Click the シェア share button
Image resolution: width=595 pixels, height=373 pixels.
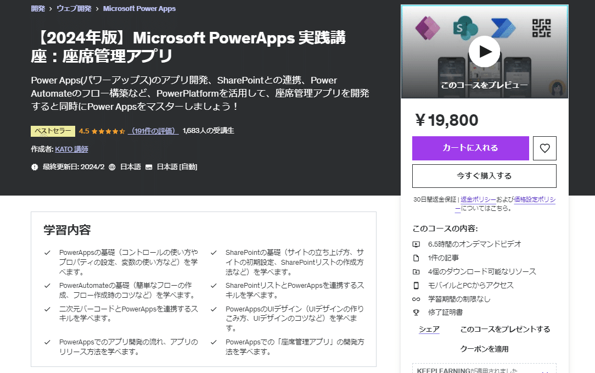(429, 329)
